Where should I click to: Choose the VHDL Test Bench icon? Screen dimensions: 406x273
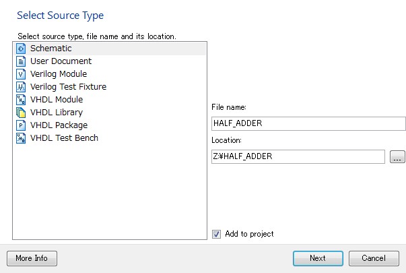(21, 138)
